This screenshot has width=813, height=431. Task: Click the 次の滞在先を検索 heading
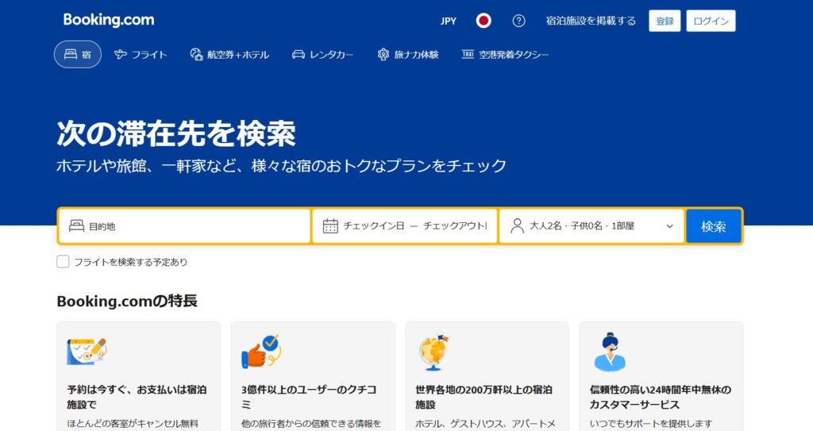[x=175, y=133]
